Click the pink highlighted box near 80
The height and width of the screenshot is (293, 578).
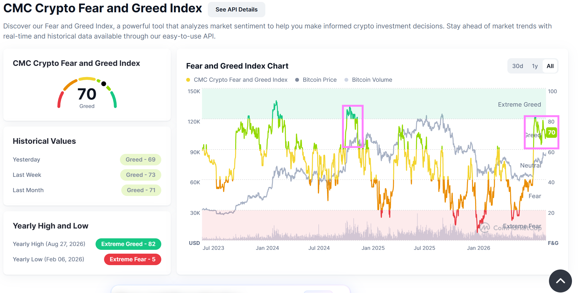click(541, 132)
